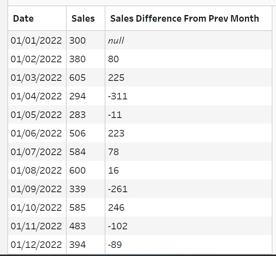This screenshot has height=256, width=276.
Task: Select the sales value 380
Action: 78,59
